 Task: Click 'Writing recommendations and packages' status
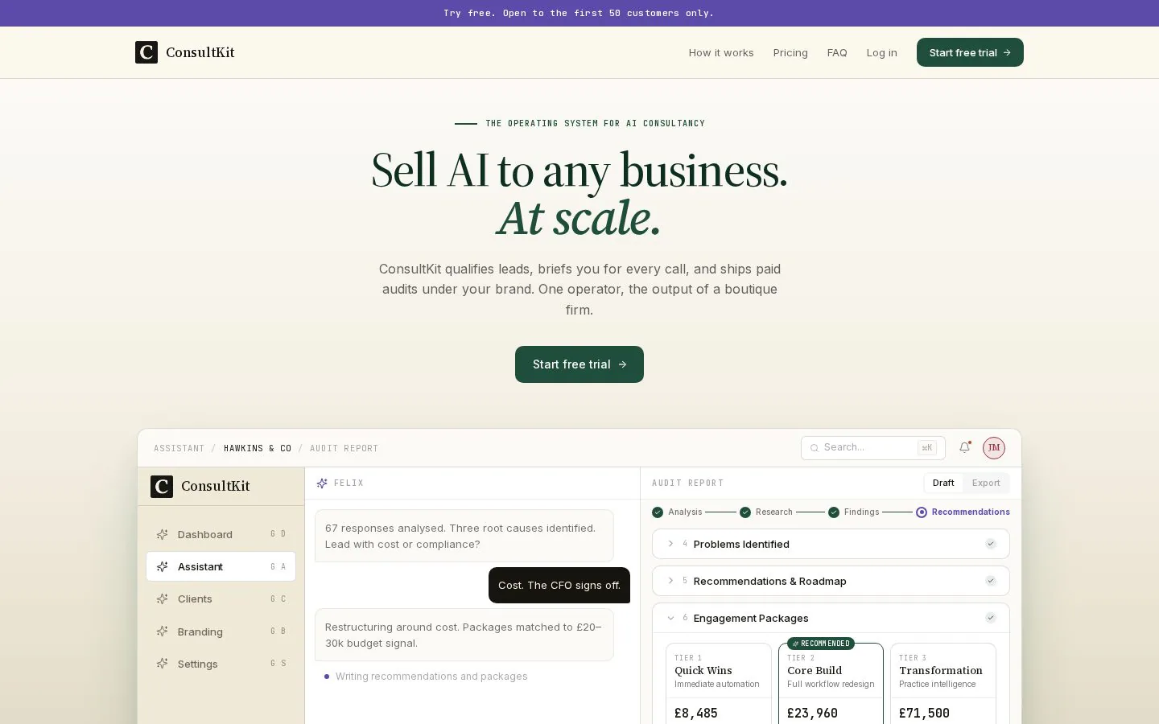tap(431, 677)
